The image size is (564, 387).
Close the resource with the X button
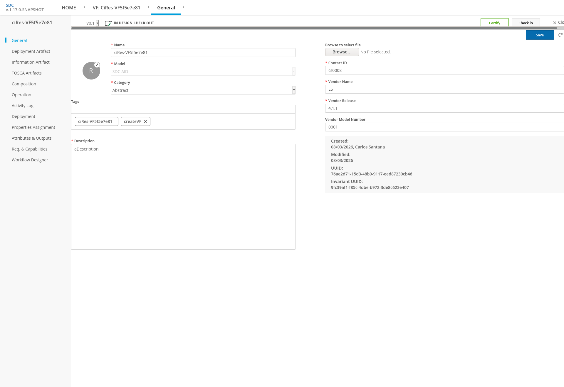point(555,23)
